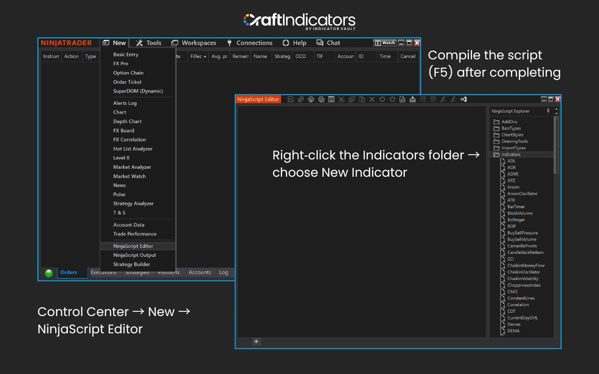
Task: Click the NinjaScript Explorer vertical scrollbar
Action: click(x=556, y=145)
